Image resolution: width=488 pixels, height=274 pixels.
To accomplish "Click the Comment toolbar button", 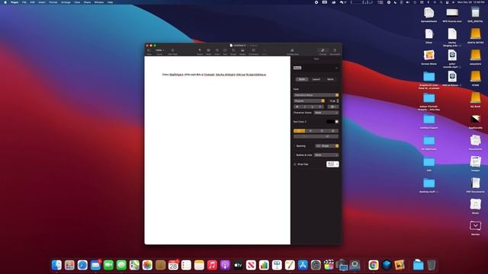I will pyautogui.click(x=253, y=51).
